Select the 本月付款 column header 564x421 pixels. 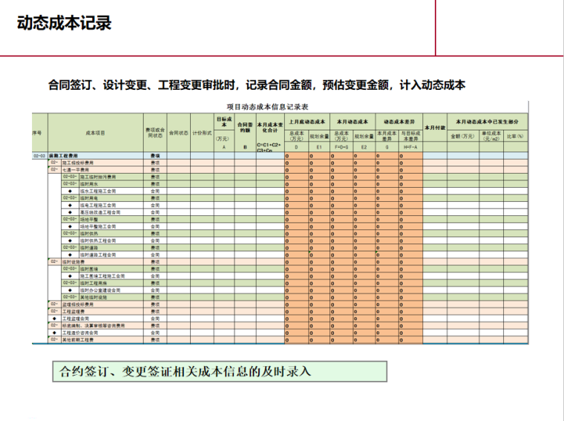coord(434,128)
